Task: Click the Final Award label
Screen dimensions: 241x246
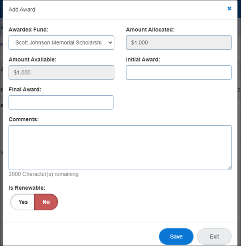Action: [x=25, y=89]
